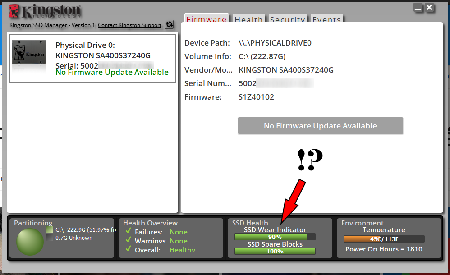Click the refresh icon beside Contact Kingston Support
Viewport: 450px width, 275px height.
click(169, 24)
